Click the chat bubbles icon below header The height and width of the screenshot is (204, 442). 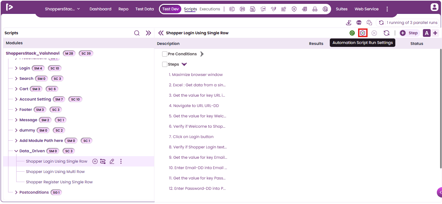click(369, 23)
